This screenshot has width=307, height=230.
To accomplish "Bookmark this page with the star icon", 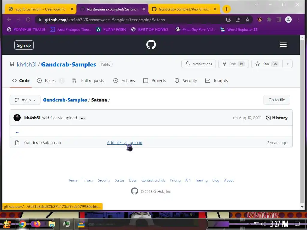I will click(248, 19).
